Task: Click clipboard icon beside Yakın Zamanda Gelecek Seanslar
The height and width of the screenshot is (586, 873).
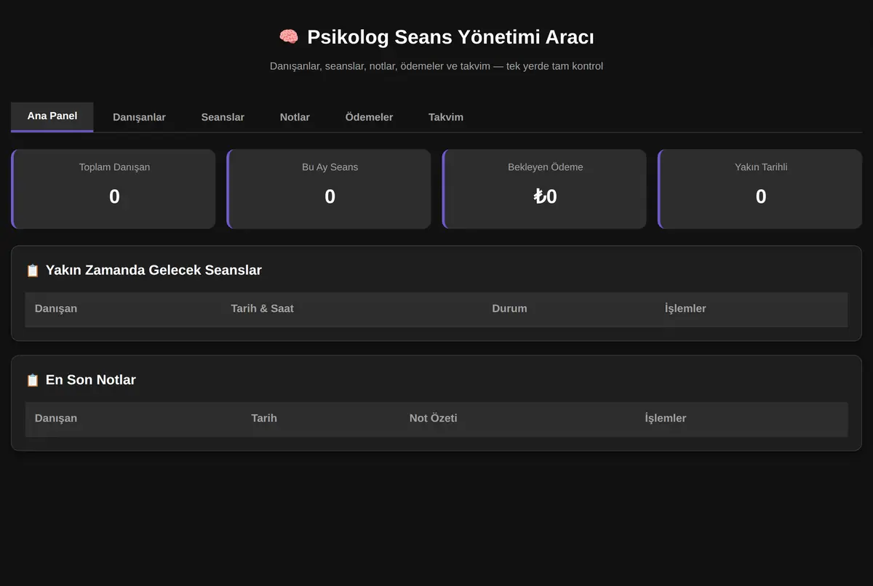Action: click(33, 270)
